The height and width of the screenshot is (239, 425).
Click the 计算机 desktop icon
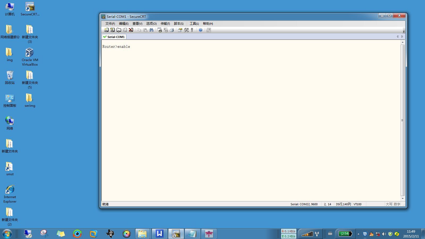click(10, 9)
